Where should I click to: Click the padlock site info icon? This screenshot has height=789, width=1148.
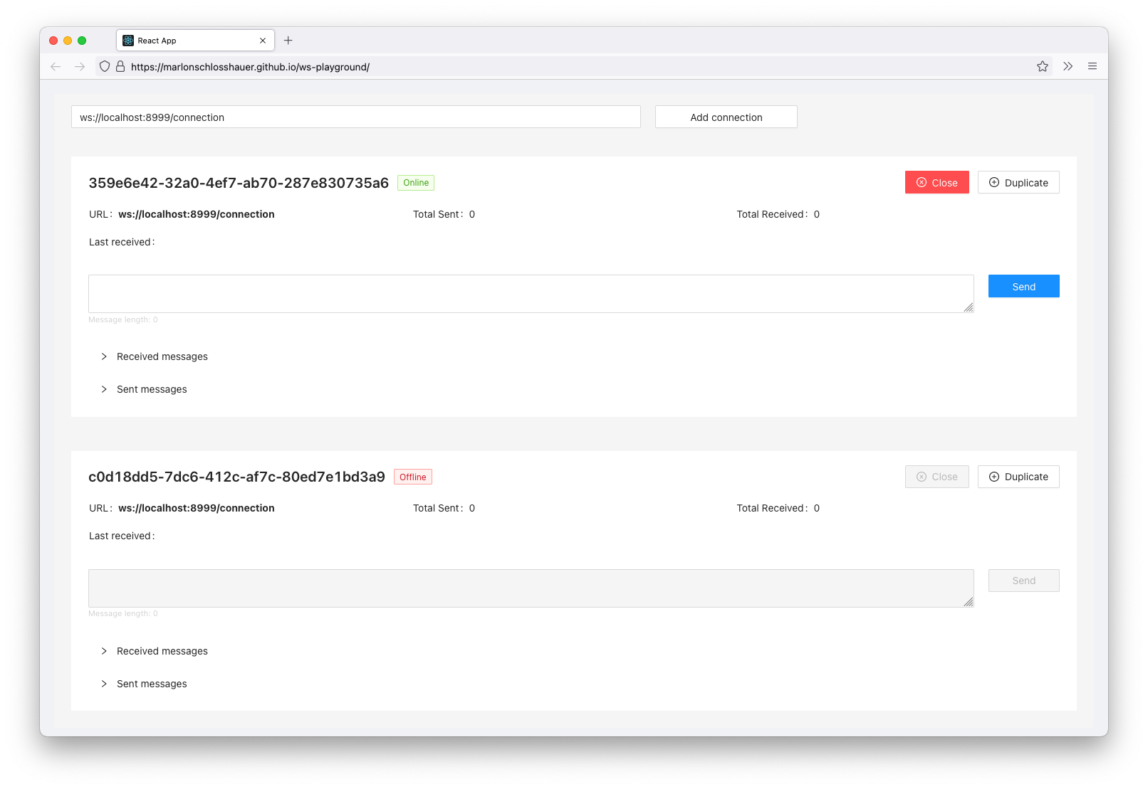[x=120, y=66]
